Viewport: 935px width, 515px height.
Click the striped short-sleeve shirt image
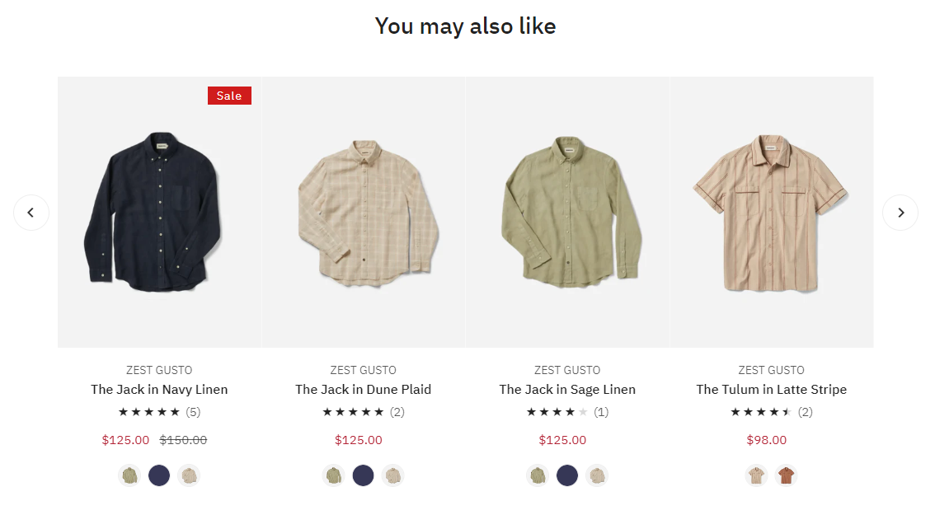(x=771, y=214)
